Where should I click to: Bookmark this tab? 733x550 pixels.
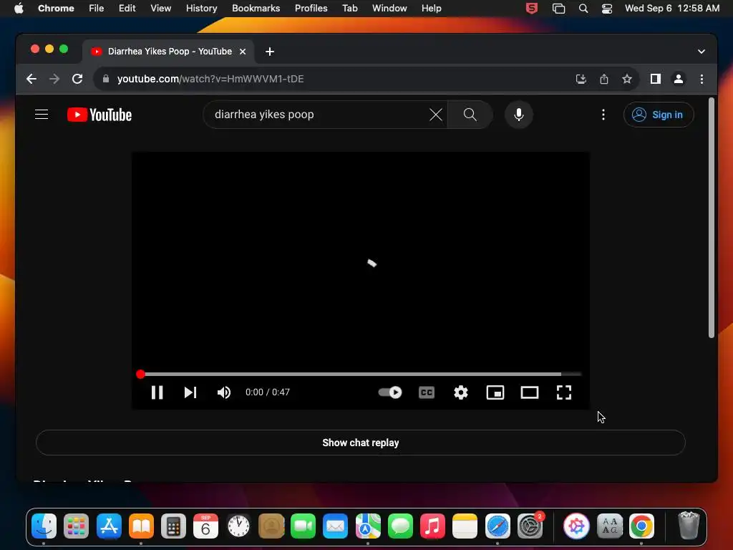[x=627, y=79]
